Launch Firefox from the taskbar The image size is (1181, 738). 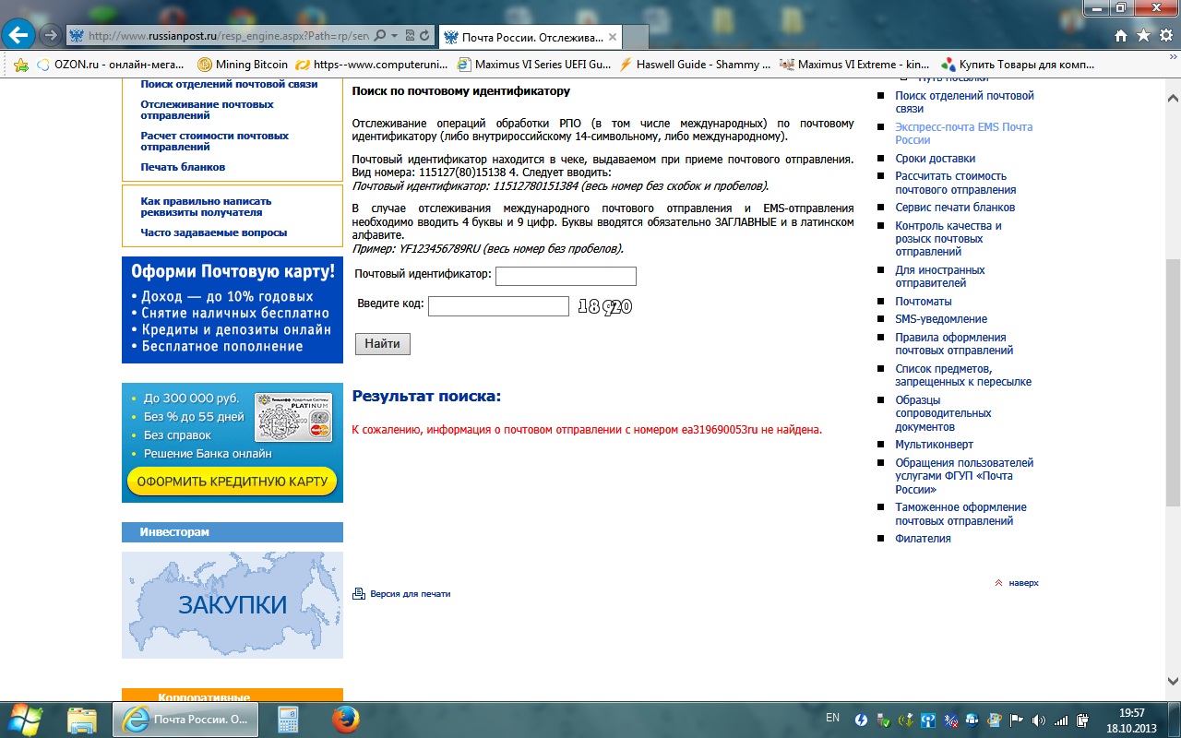pyautogui.click(x=345, y=719)
